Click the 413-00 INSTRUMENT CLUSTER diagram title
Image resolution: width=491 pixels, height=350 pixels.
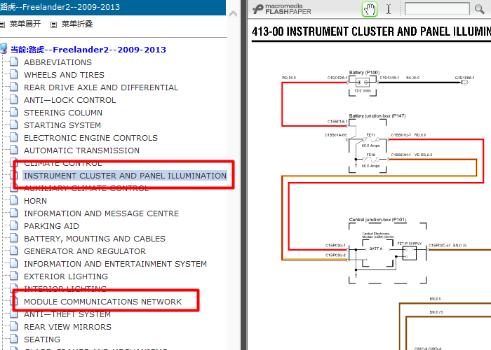click(371, 31)
